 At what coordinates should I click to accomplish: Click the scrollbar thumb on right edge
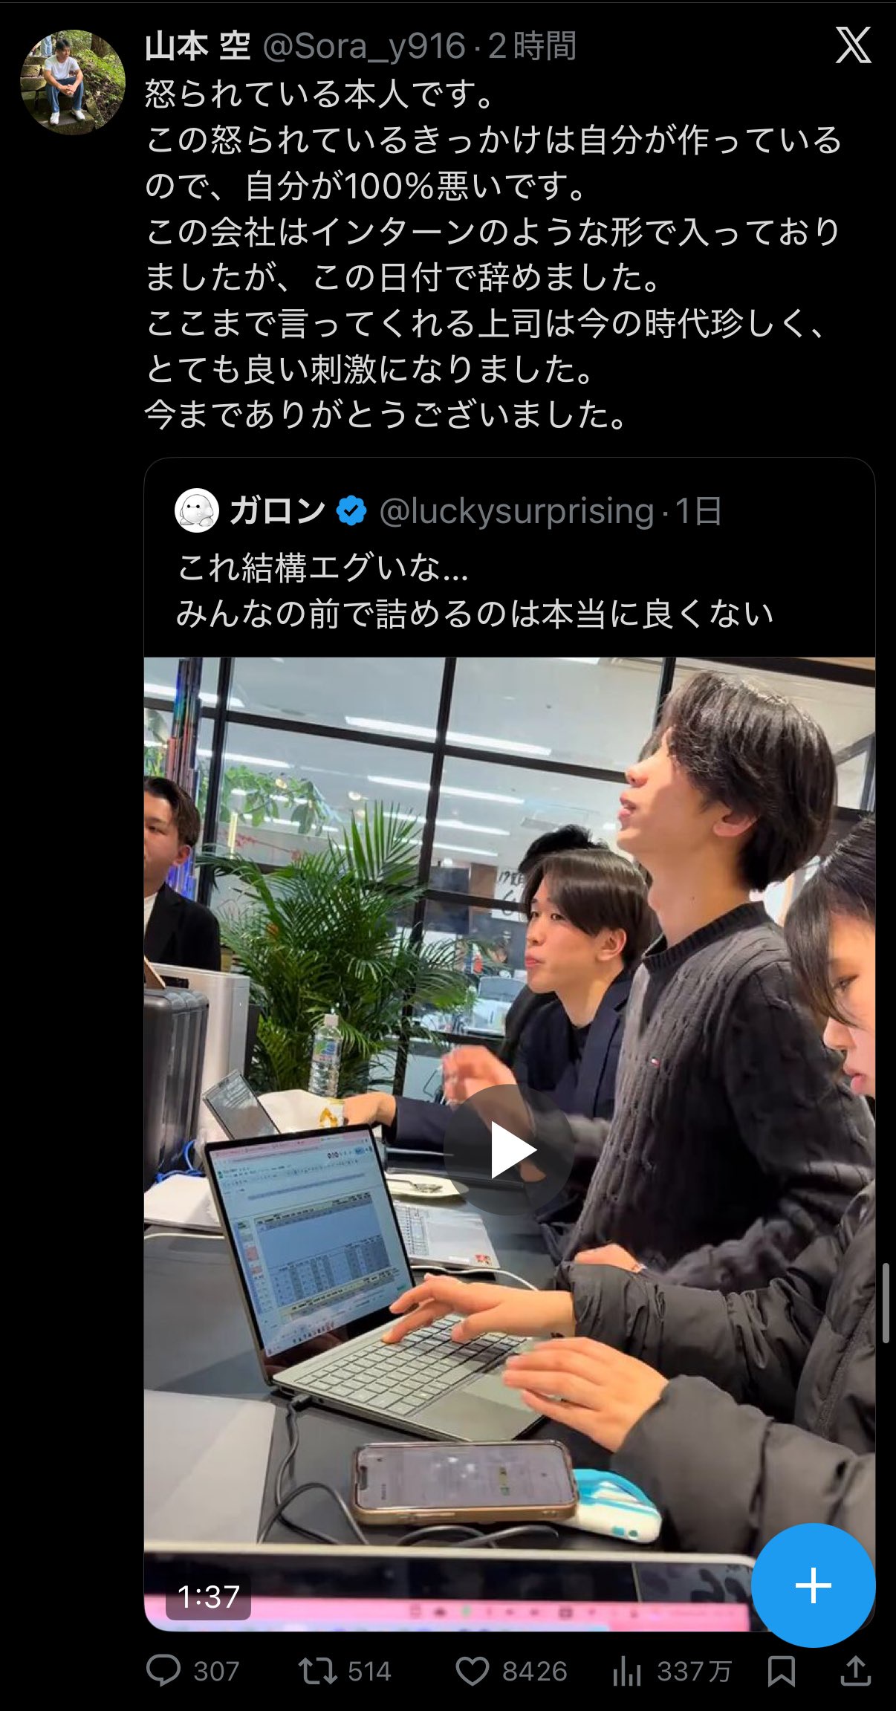pyautogui.click(x=886, y=1302)
